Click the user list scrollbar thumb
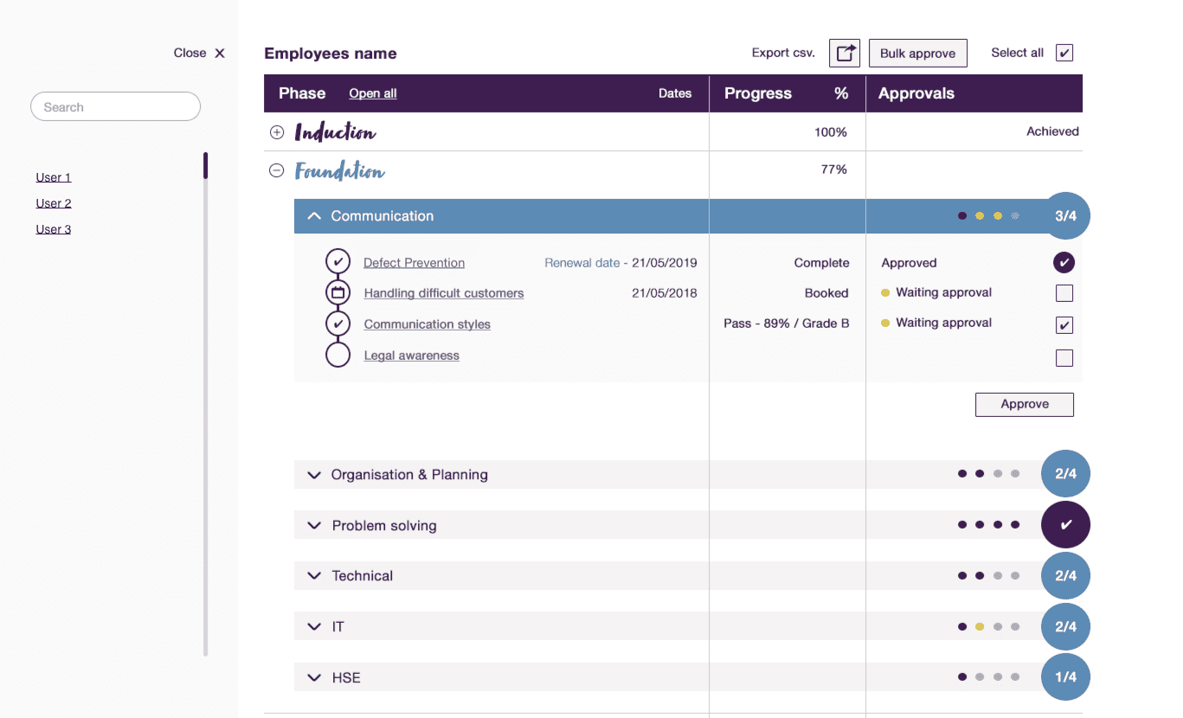1183x718 pixels. click(206, 165)
